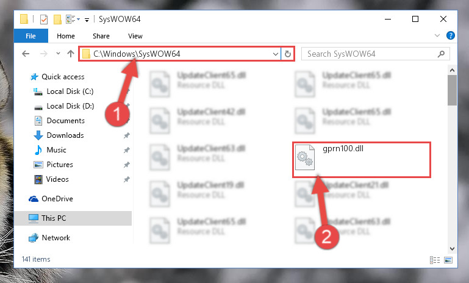Expand the address bar history dropdown
The image size is (469, 283).
(276, 54)
